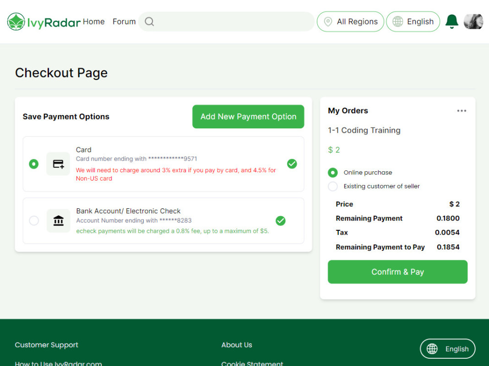
Task: Click the Remaining Payment to Pay value 0.1854
Action: 448,247
